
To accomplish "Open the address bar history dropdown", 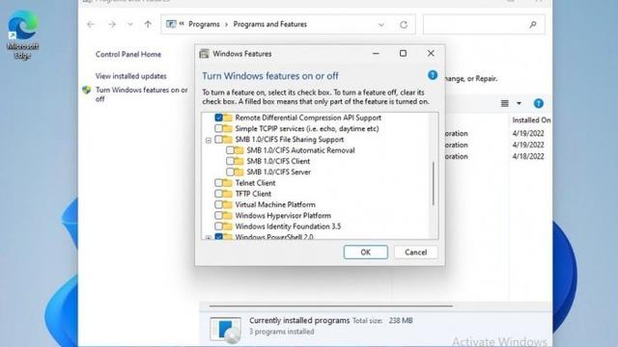I will click(x=381, y=24).
